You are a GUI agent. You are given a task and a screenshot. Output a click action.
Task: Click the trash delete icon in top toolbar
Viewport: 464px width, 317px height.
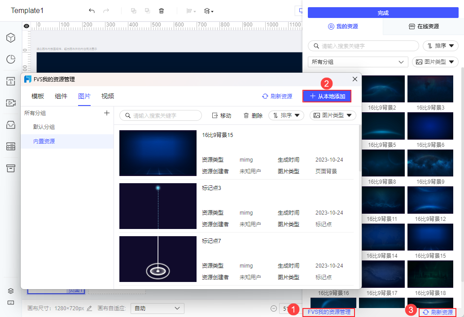(x=161, y=11)
